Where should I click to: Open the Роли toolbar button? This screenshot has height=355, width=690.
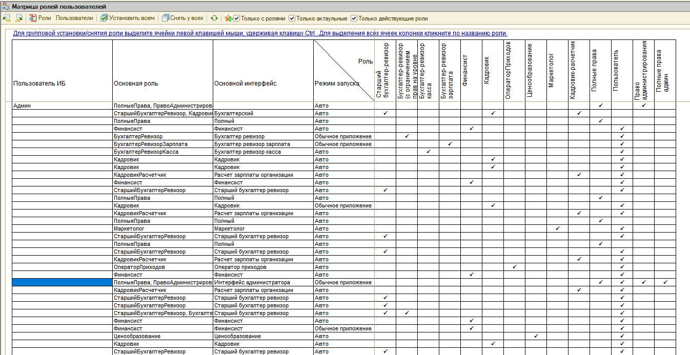[x=40, y=18]
